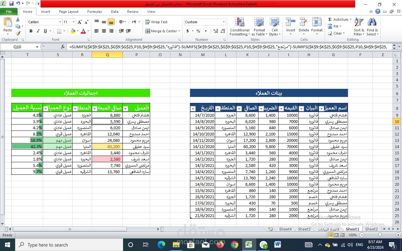Switch to the Page Layout ribbon tab
This screenshot has width=402, height=251.
click(69, 12)
